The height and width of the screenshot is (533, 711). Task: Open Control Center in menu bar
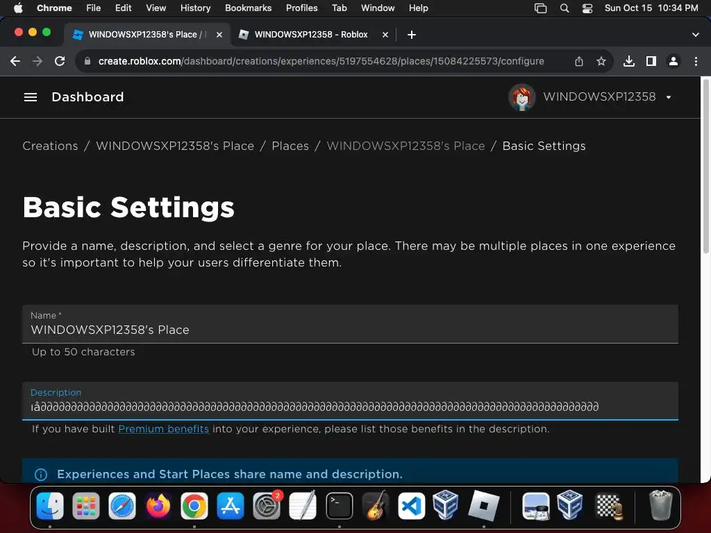pos(587,8)
